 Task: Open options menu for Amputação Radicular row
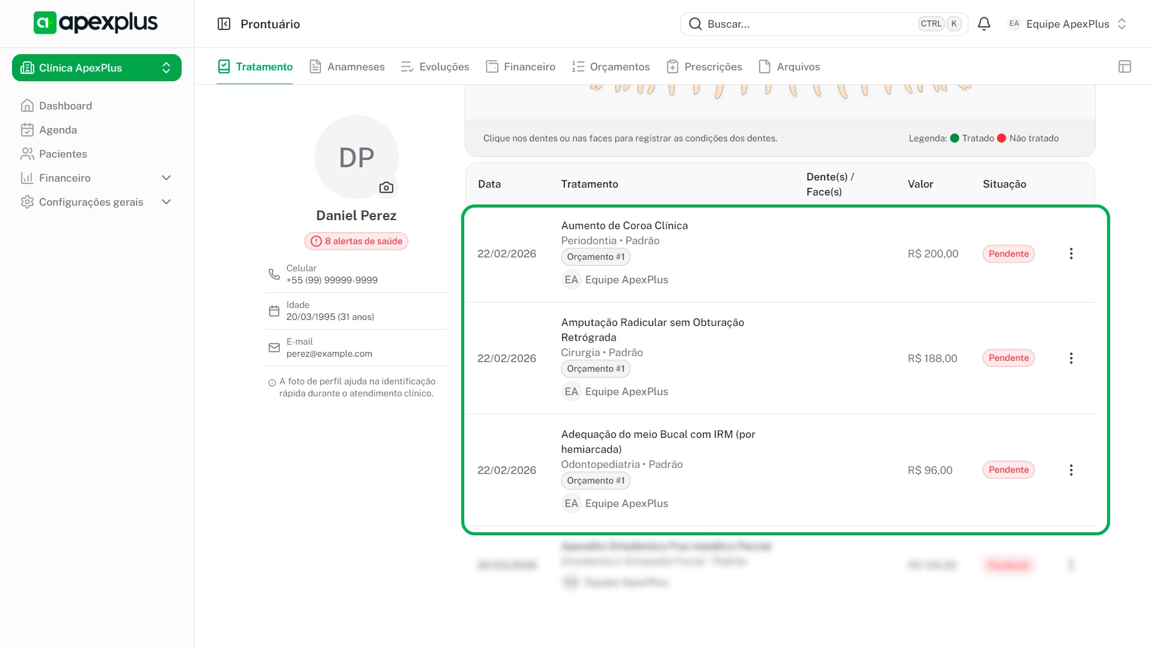1070,358
